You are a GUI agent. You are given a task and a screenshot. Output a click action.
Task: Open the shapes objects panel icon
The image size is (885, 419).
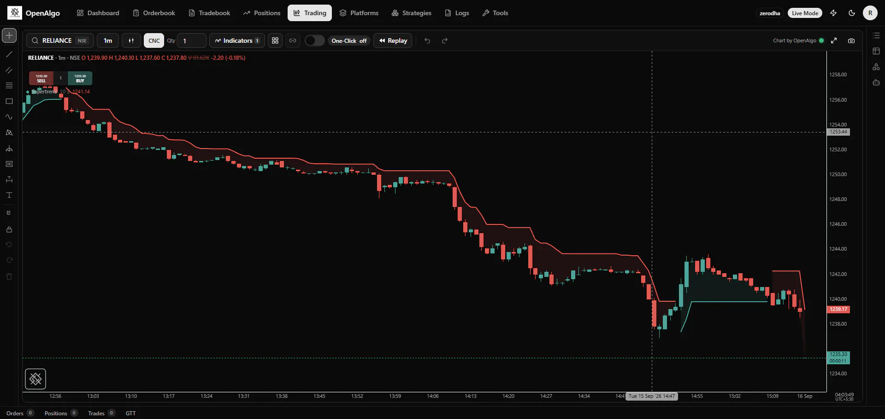[x=876, y=67]
